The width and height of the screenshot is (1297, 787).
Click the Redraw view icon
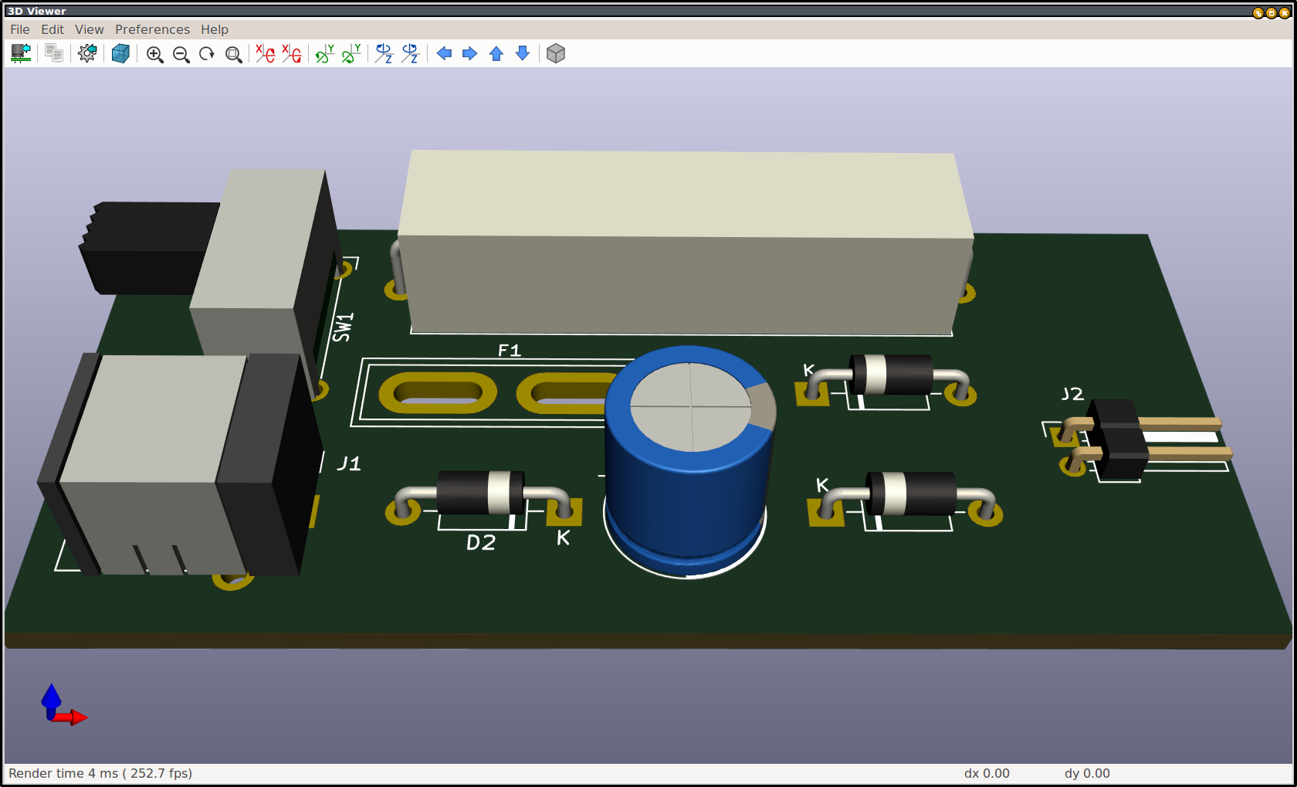(207, 54)
